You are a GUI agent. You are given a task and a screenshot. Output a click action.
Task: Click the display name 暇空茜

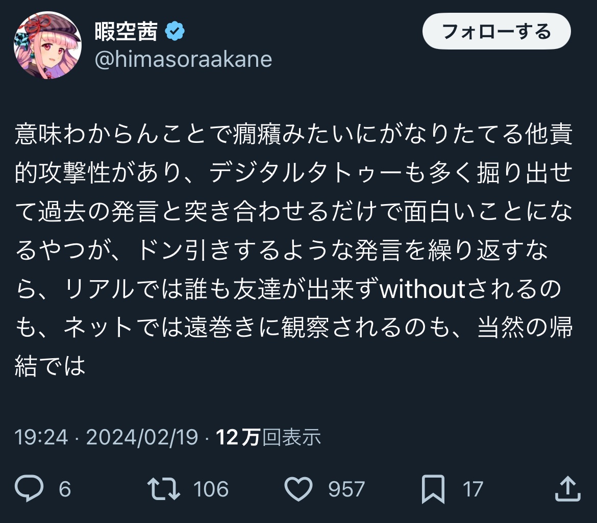pos(126,32)
